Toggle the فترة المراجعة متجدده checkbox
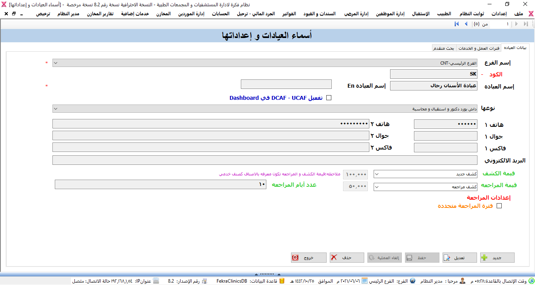Viewport: 535px width, 285px height. 499,206
